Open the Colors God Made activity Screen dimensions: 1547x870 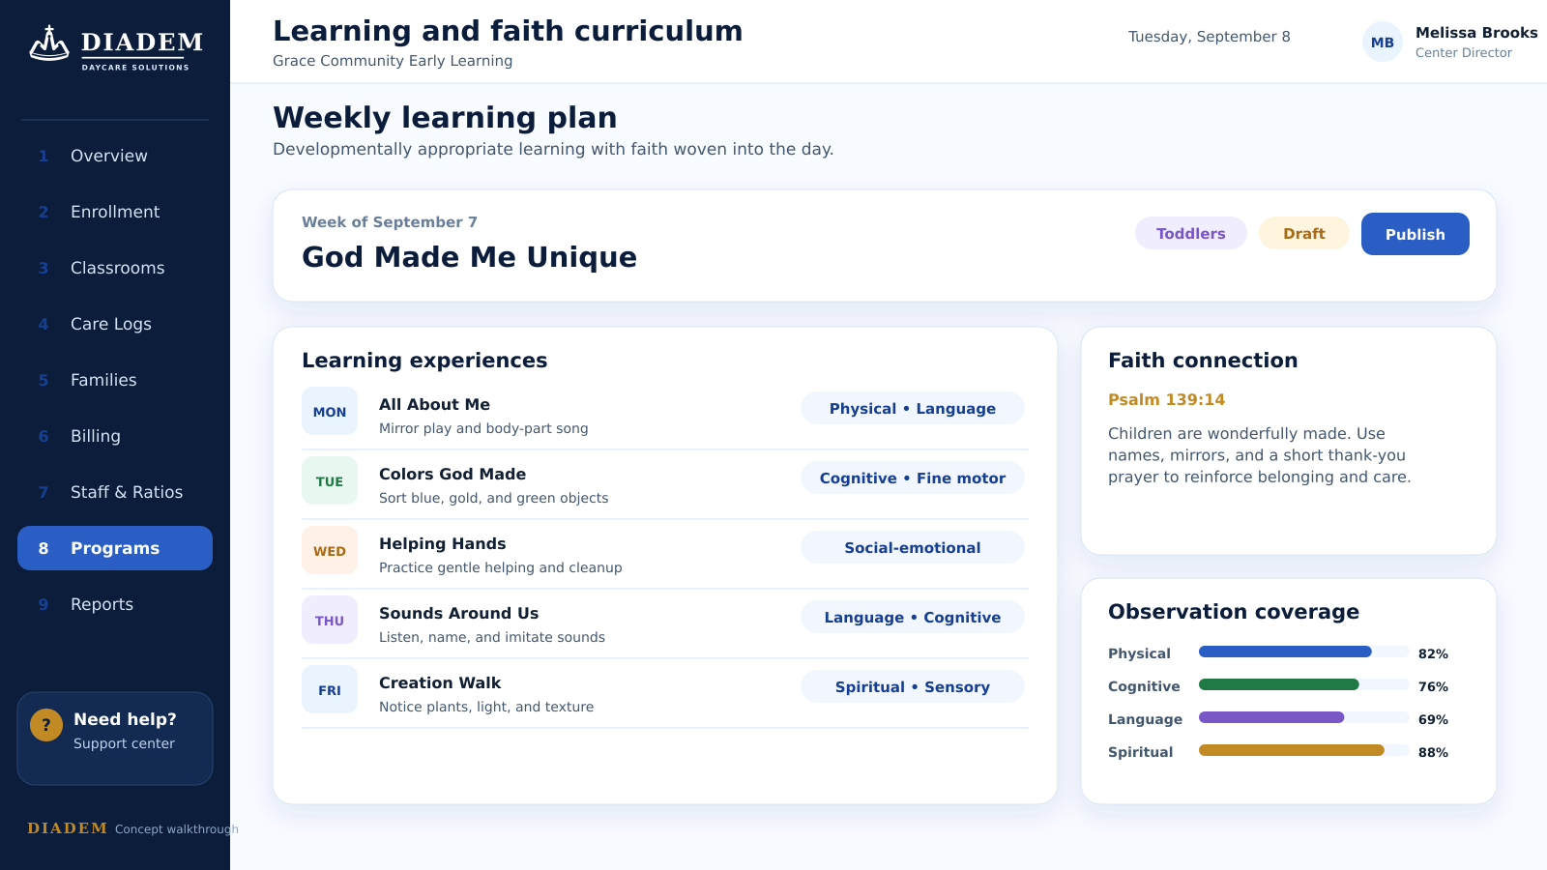click(452, 474)
